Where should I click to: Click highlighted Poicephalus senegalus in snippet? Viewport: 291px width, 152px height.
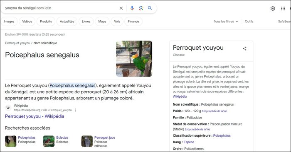(73, 85)
